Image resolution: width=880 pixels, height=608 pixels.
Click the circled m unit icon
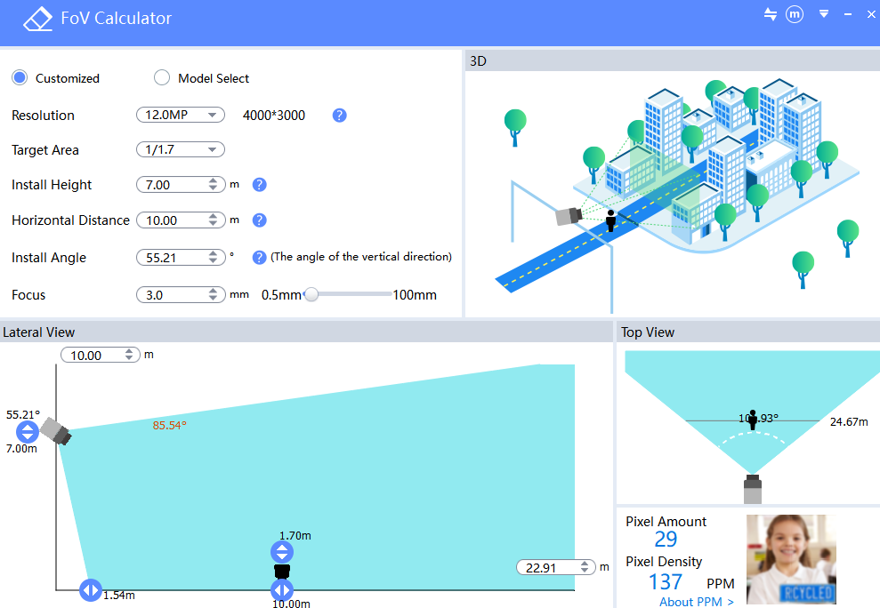click(794, 14)
